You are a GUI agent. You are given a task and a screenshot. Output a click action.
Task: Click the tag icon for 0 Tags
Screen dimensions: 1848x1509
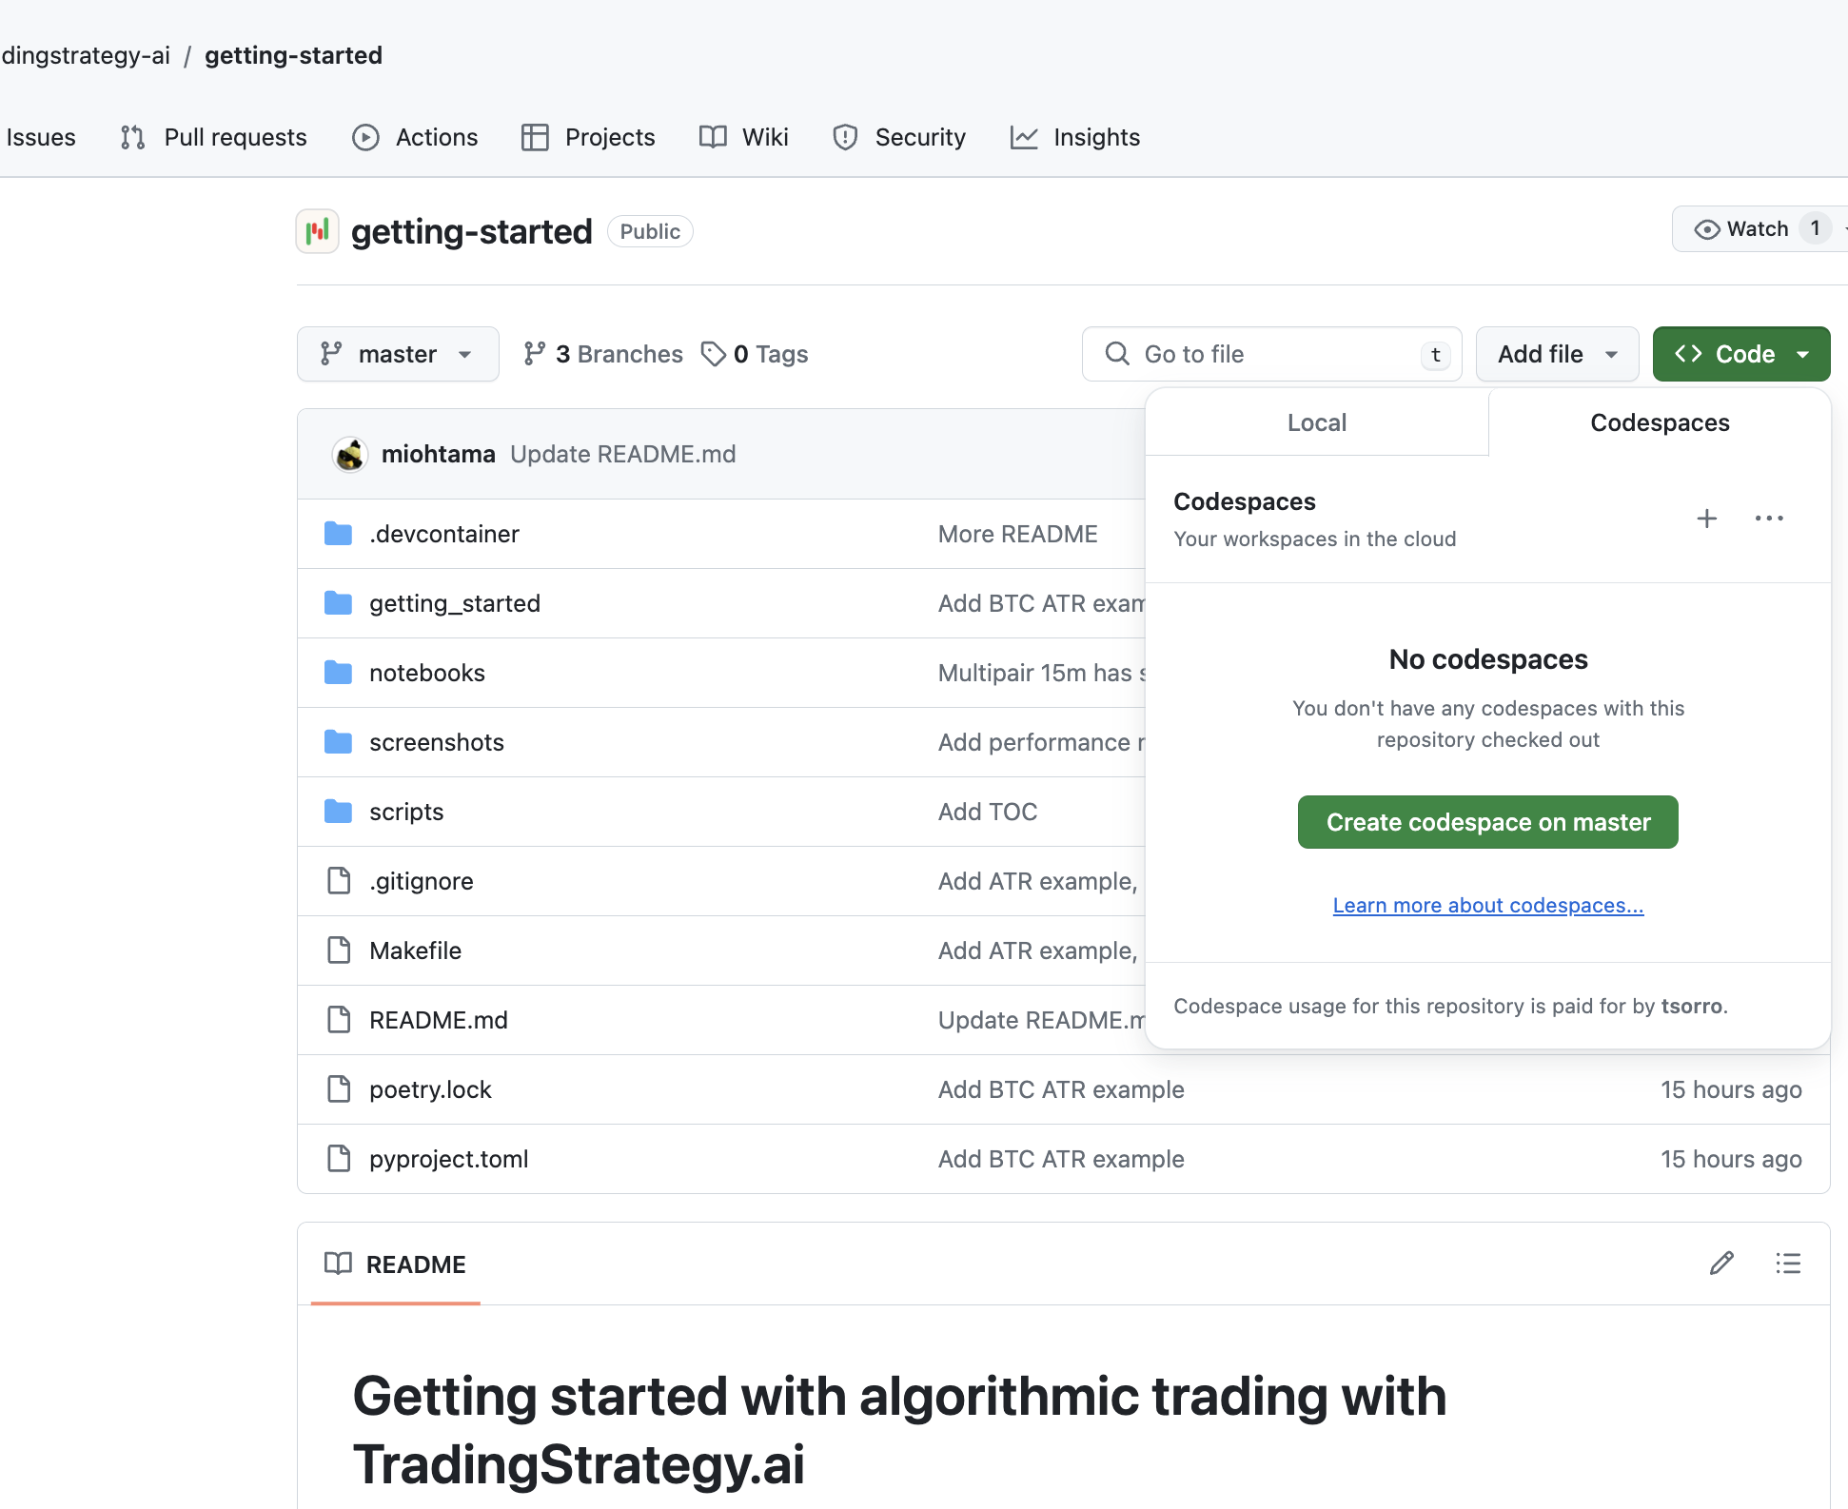(713, 354)
